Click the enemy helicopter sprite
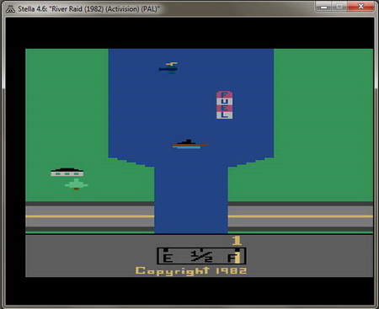 click(x=168, y=68)
